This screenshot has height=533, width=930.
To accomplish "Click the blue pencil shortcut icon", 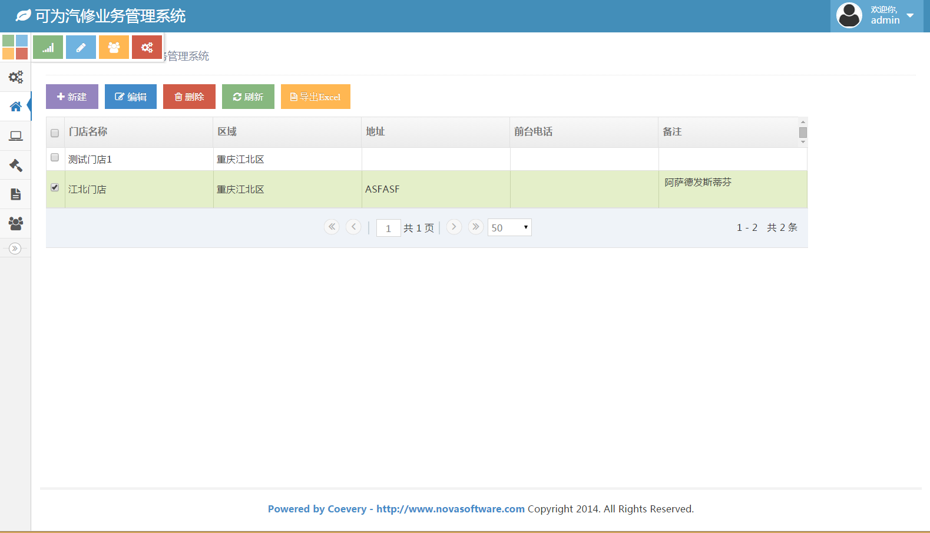I will pyautogui.click(x=81, y=47).
